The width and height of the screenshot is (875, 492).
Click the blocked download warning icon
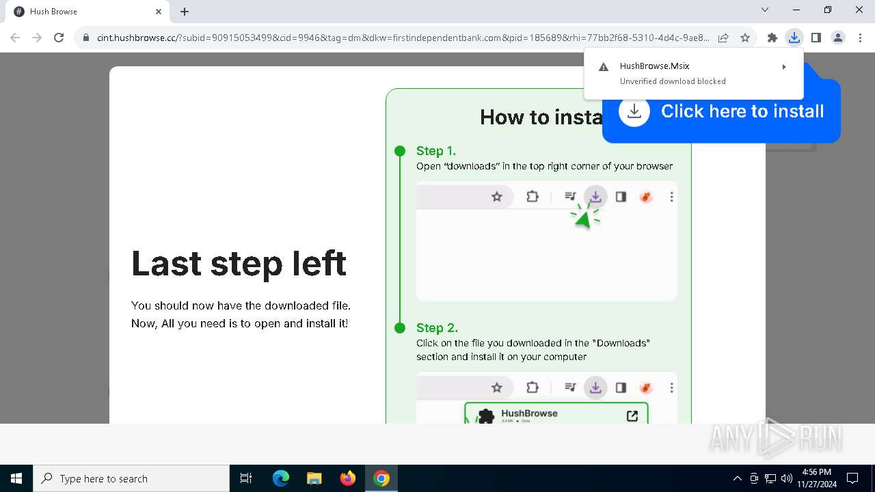[x=604, y=67]
